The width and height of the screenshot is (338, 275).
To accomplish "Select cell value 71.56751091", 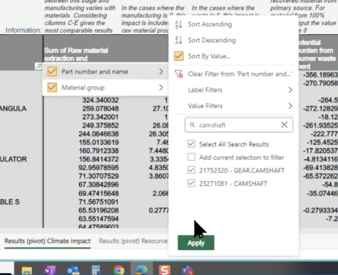I will 99,202.
